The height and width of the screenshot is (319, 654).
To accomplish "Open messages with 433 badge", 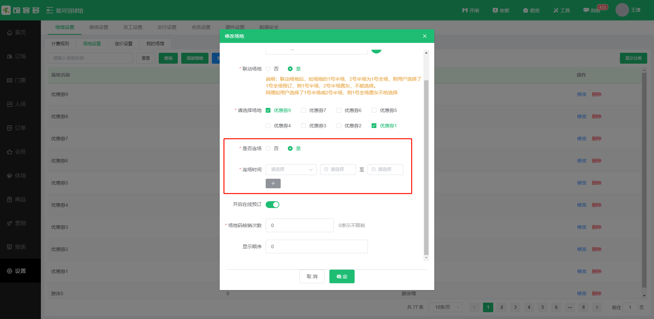I will (586, 10).
